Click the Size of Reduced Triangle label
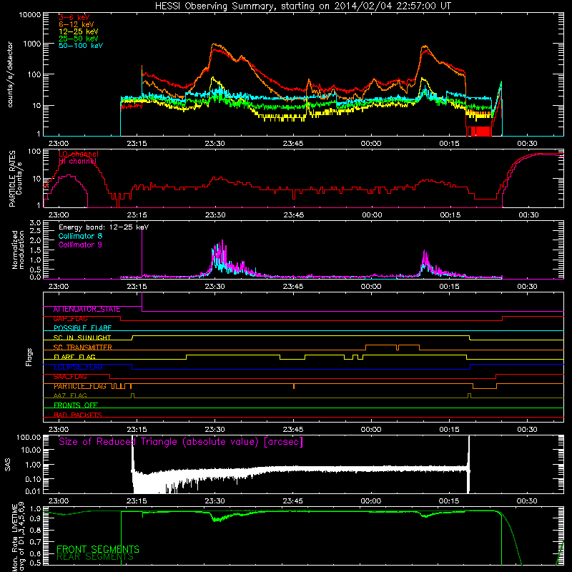Image resolution: width=572 pixels, height=572 pixels. [181, 442]
